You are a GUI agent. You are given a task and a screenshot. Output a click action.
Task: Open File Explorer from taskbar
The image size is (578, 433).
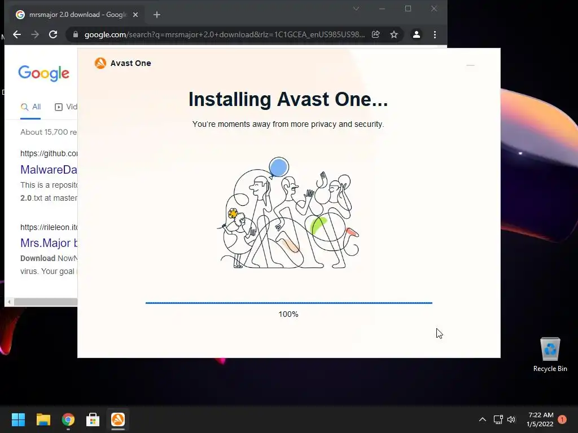coord(43,419)
